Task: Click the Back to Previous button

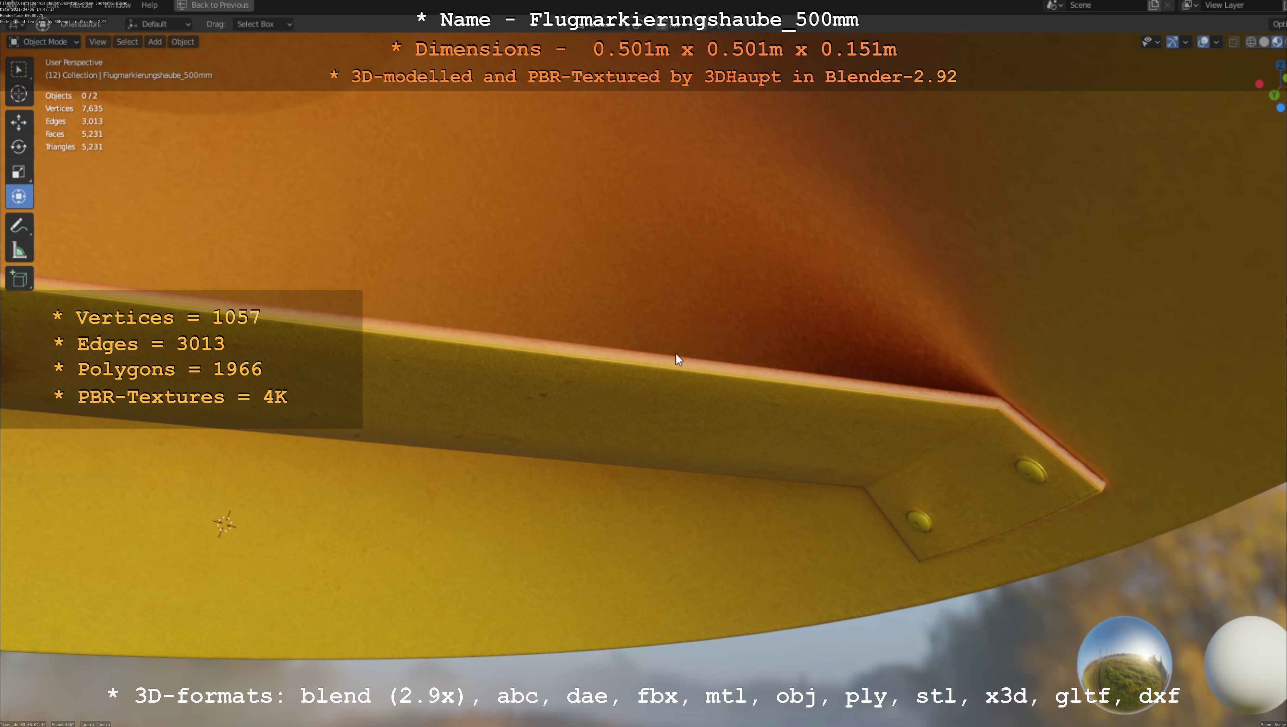Action: point(214,5)
